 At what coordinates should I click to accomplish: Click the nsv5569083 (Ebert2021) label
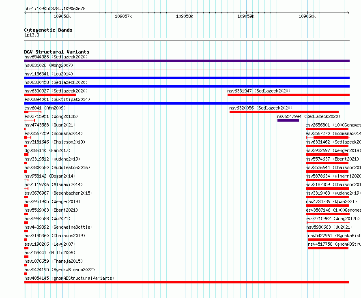click(51, 210)
